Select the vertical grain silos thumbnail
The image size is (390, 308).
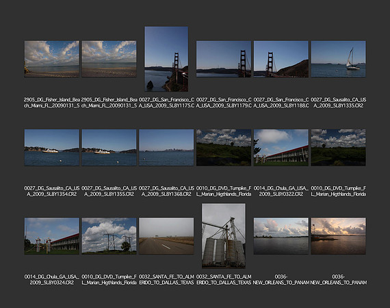tap(224, 236)
